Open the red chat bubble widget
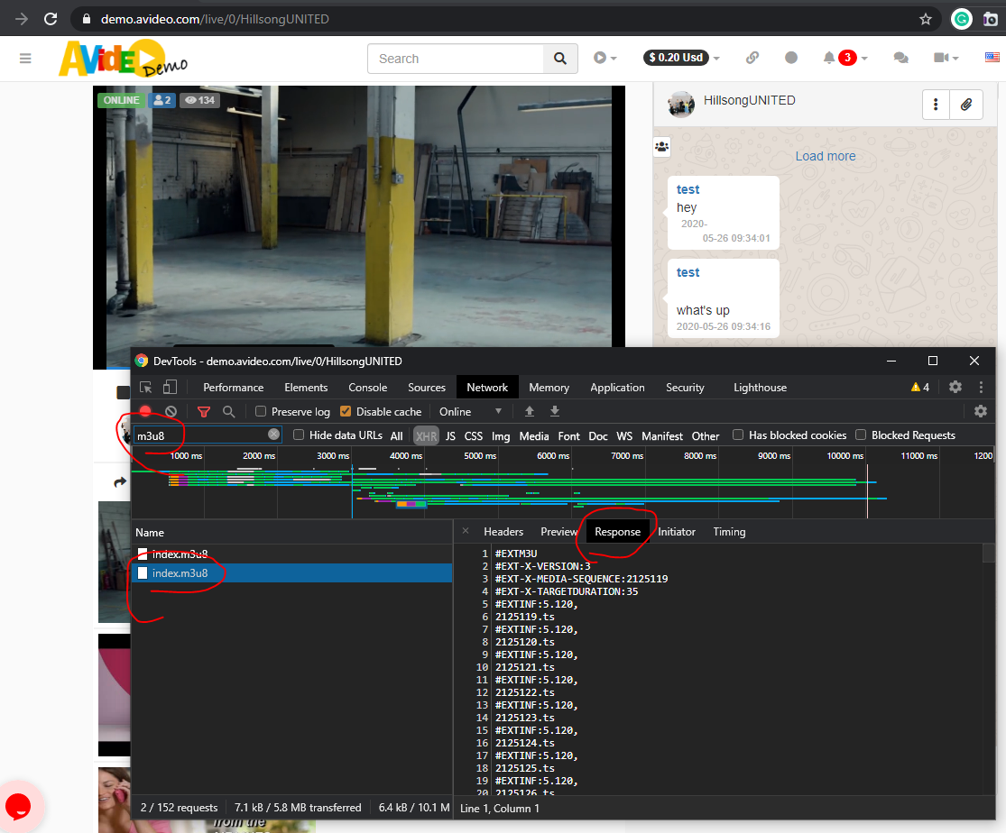This screenshot has height=833, width=1006. [x=18, y=805]
